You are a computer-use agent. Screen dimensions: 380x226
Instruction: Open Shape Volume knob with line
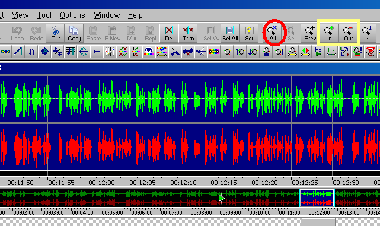pos(292,52)
